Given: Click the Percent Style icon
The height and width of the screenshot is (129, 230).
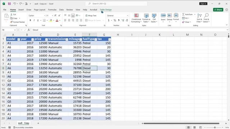Looking at the screenshot, I should (115, 20).
